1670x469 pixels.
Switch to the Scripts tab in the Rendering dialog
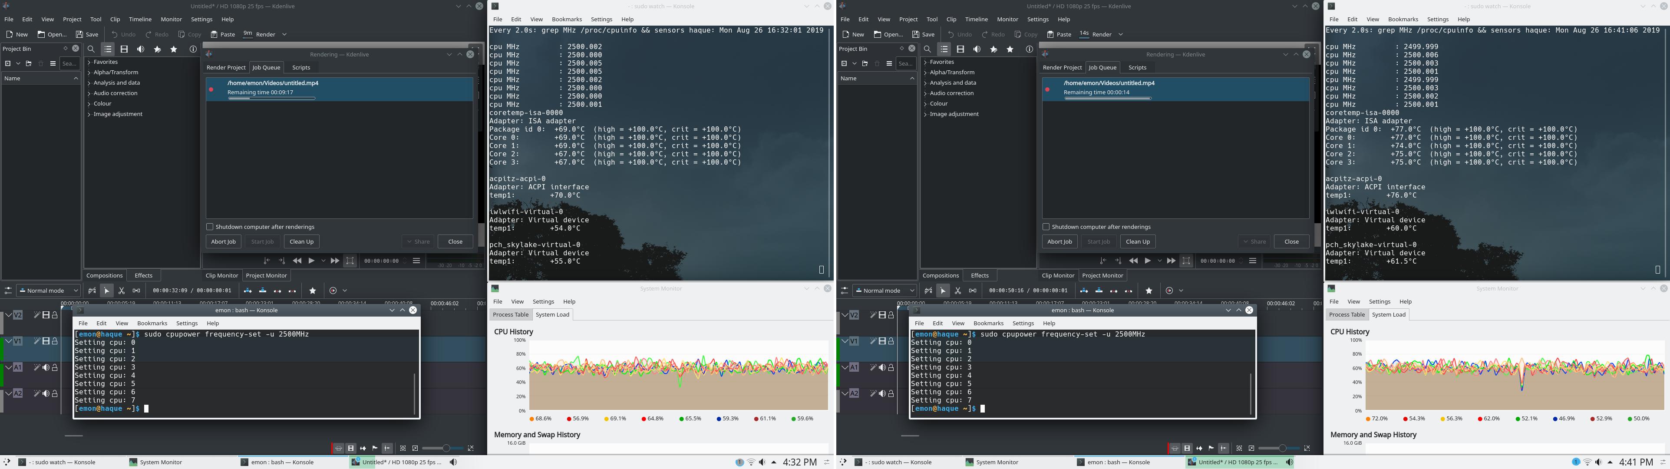301,67
